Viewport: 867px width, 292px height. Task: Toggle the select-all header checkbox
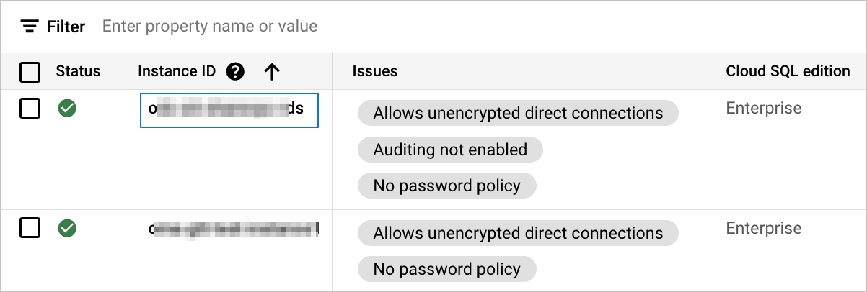click(30, 72)
